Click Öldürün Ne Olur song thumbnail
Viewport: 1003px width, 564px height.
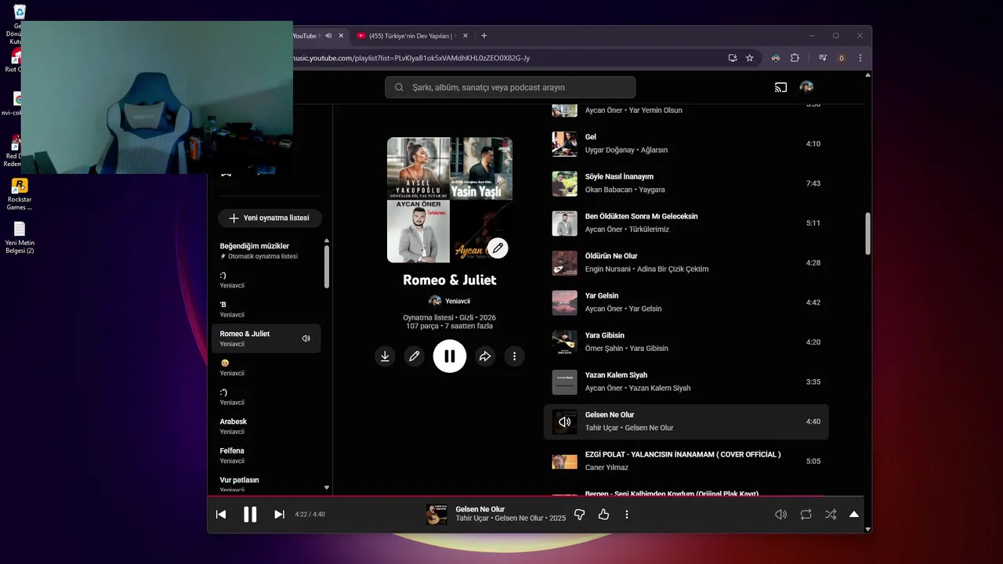pyautogui.click(x=564, y=262)
